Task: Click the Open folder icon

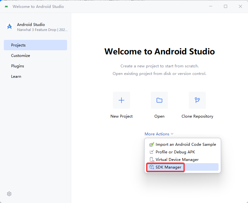Action: [159, 100]
